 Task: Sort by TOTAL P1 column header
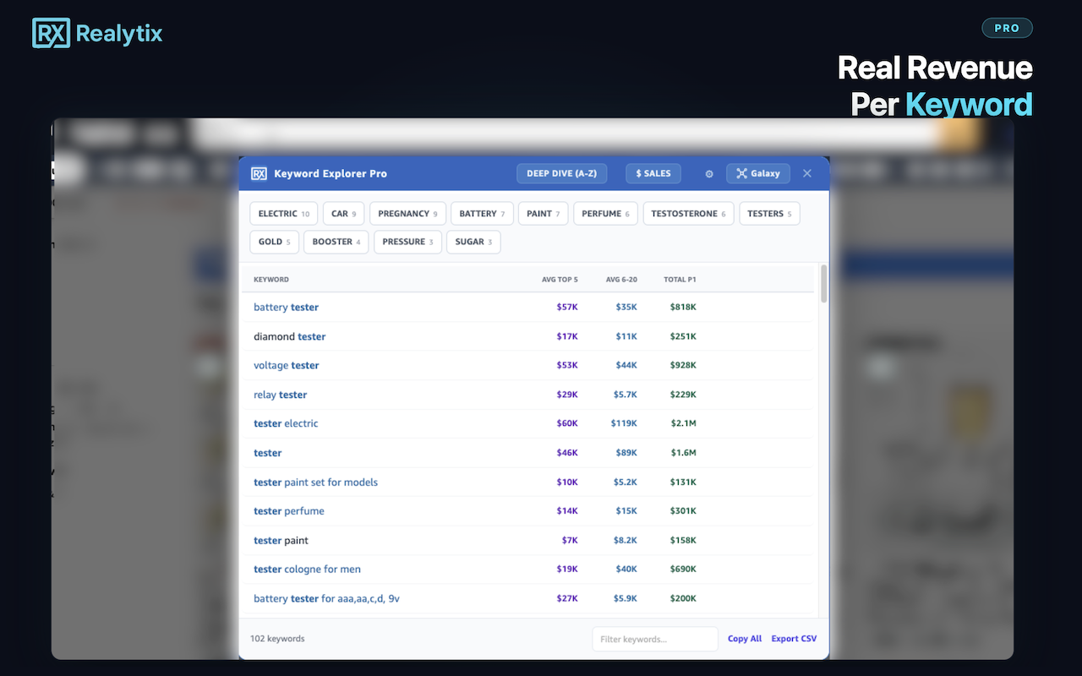(x=680, y=280)
